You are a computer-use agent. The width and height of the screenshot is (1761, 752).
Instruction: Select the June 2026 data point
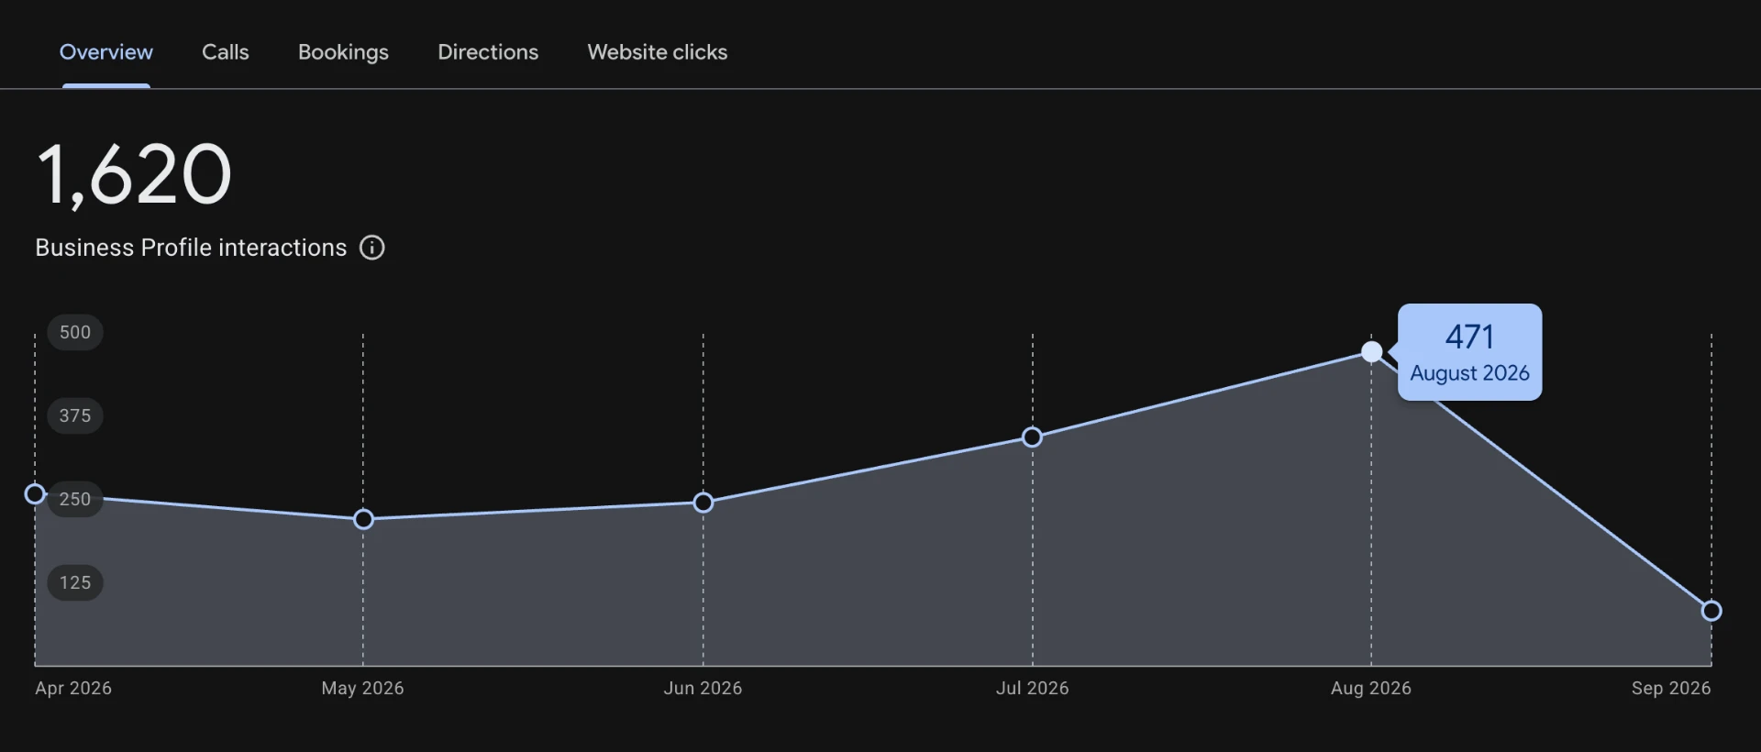[x=703, y=503]
